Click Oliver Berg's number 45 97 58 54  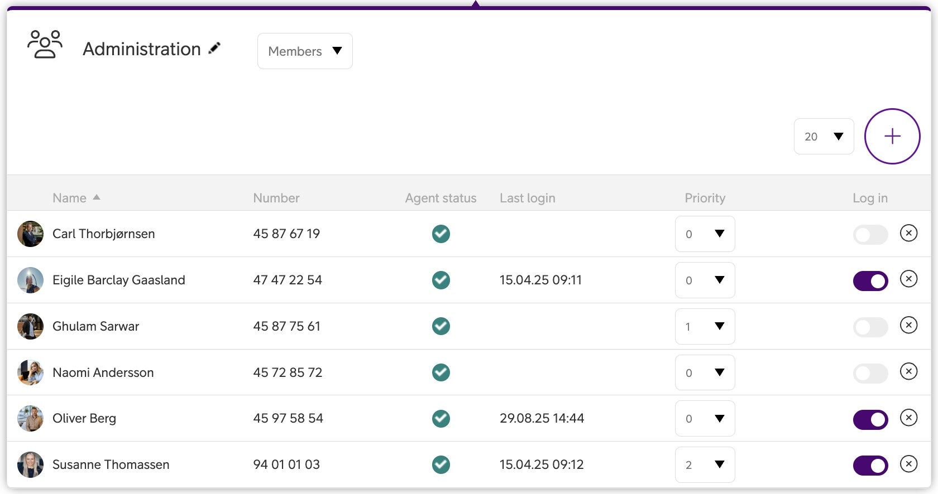pos(288,418)
